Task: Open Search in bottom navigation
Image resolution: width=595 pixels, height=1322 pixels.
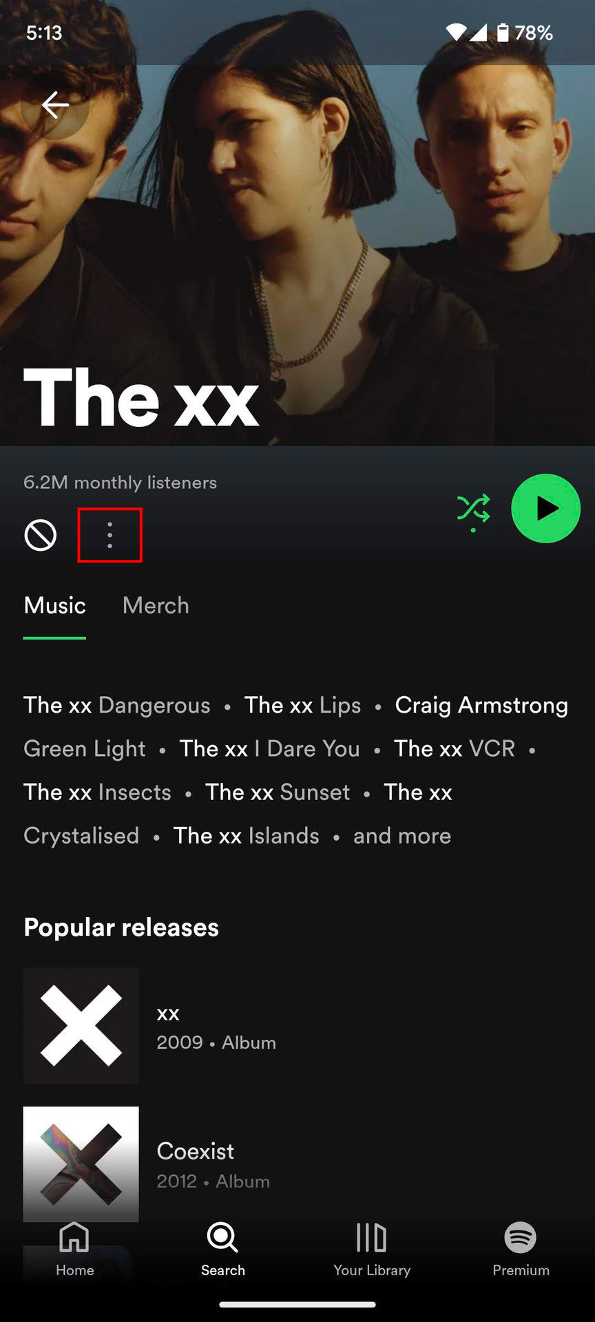Action: tap(223, 1249)
